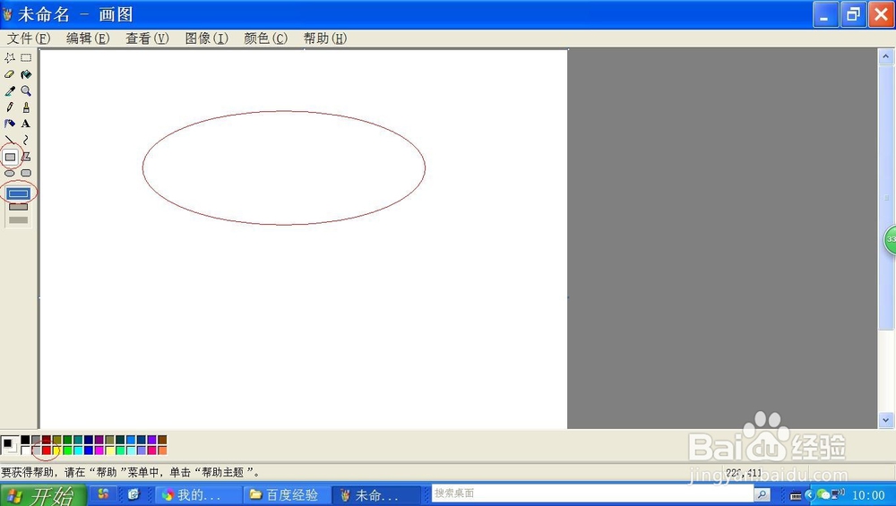This screenshot has width=896, height=506.
Task: Pick the navy blue palette swatch
Action: (x=89, y=440)
